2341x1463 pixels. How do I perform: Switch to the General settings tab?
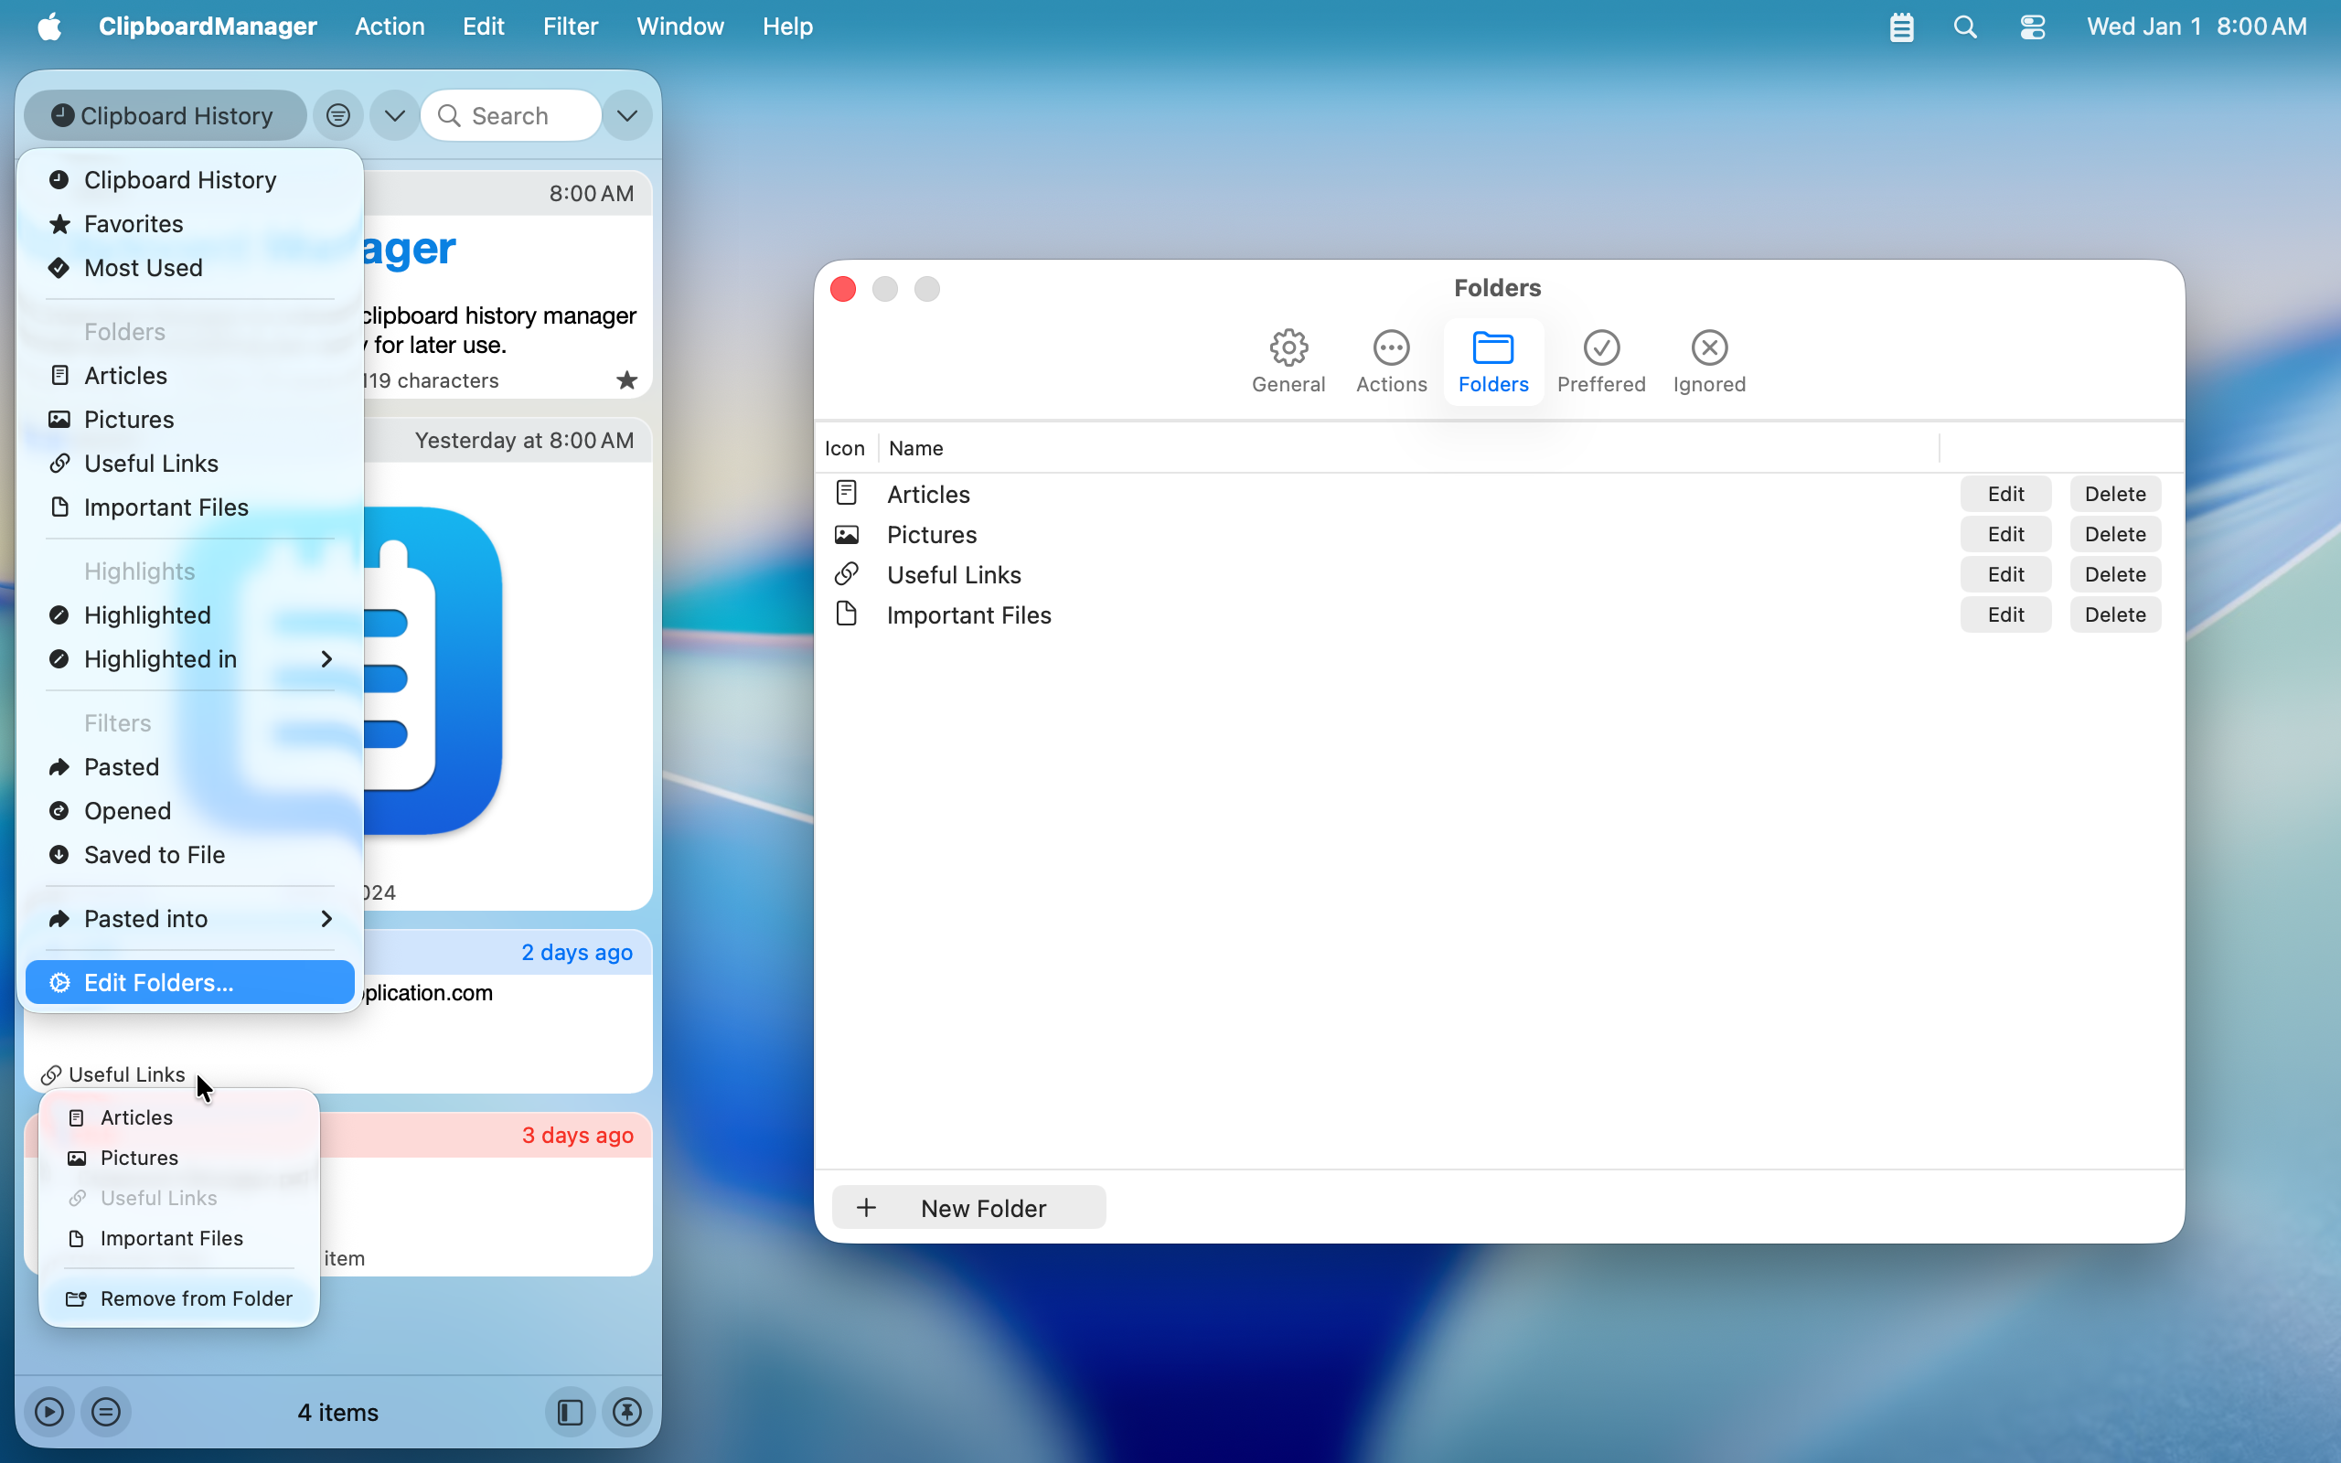point(1288,362)
